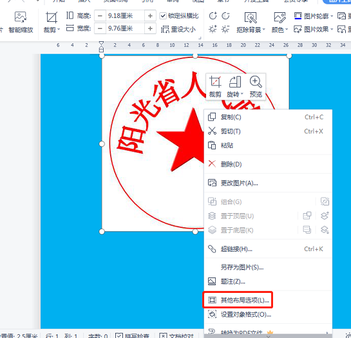The image size is (351, 338).
Task: Click the '列: 1' status bar entry
Action: click(x=71, y=336)
